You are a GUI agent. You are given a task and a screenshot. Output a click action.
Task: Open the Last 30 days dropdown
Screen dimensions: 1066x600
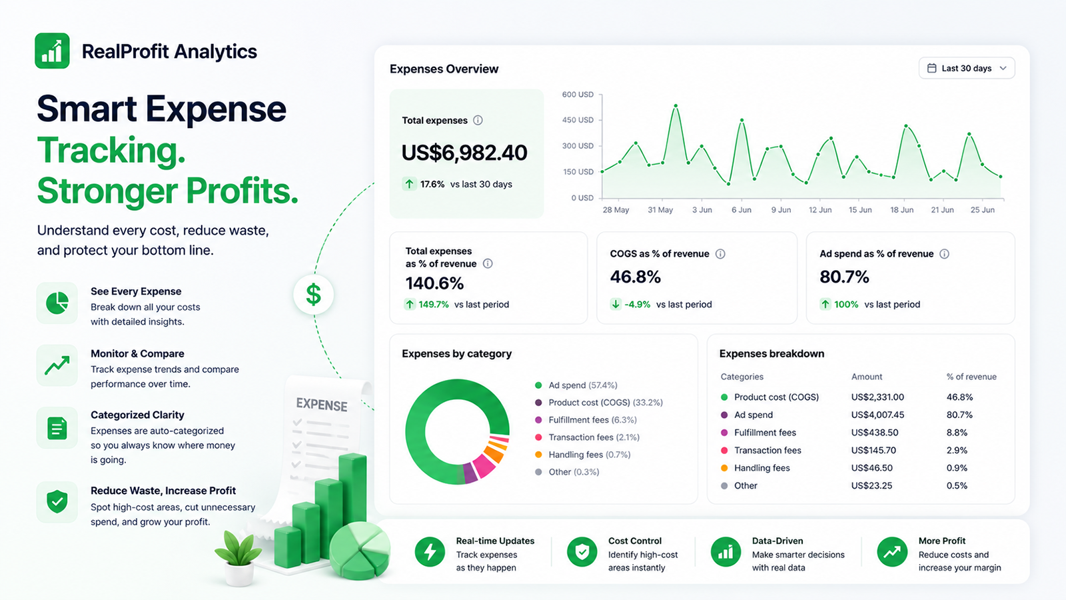pyautogui.click(x=967, y=68)
